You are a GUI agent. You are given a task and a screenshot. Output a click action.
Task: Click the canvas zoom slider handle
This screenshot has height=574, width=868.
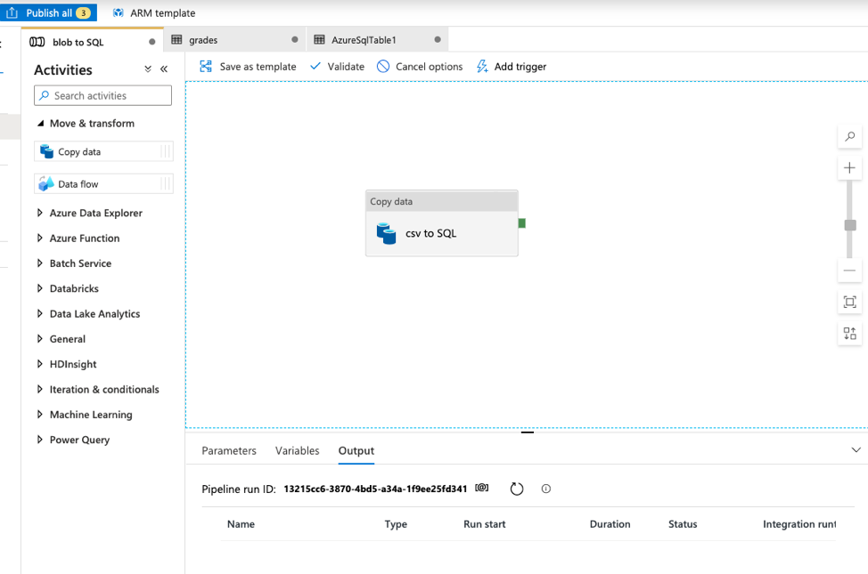pyautogui.click(x=850, y=225)
